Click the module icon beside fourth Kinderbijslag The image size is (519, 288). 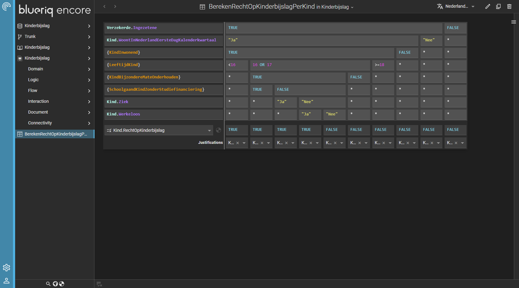click(20, 58)
